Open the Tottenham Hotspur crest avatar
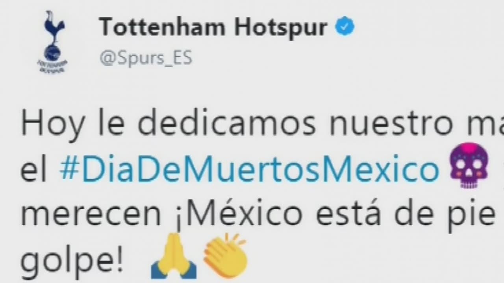The image size is (504, 283). click(x=50, y=42)
